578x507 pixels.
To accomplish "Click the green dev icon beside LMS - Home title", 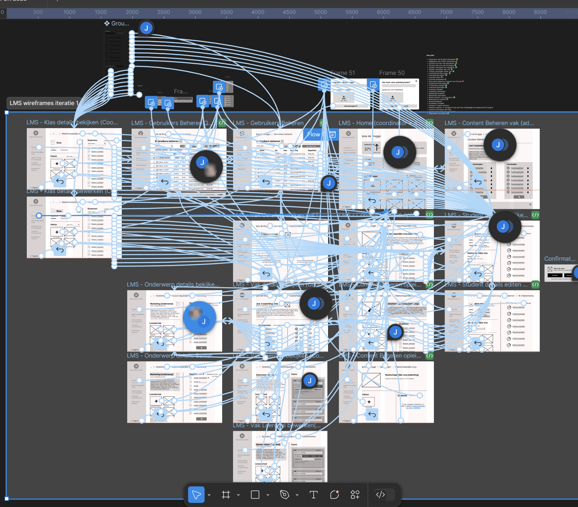I will click(429, 123).
